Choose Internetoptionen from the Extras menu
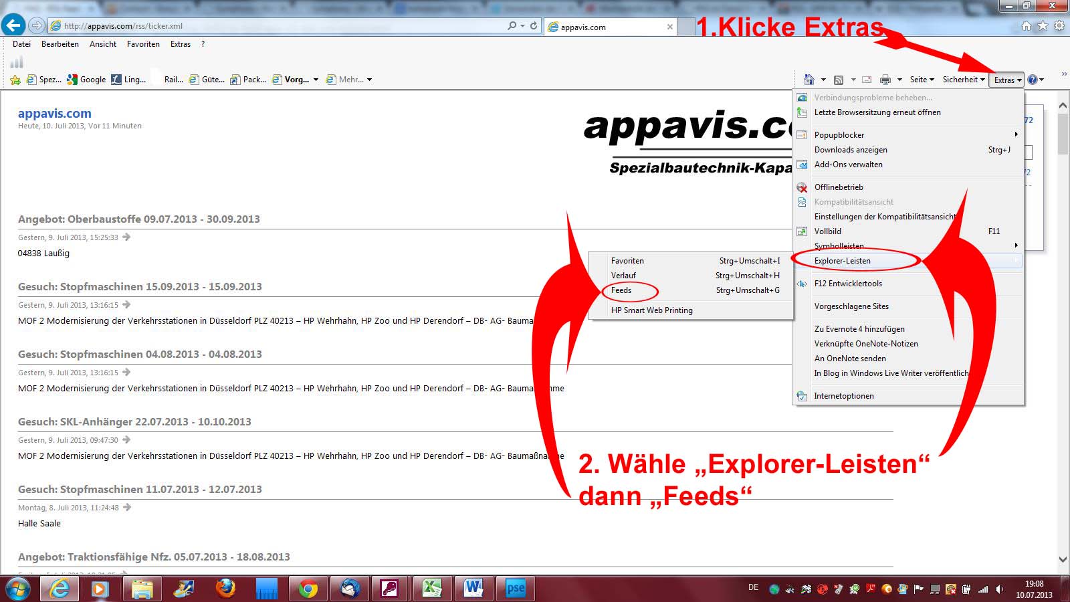The image size is (1070, 602). point(844,396)
